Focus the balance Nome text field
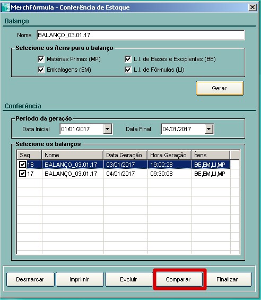This screenshot has height=300, width=261. pyautogui.click(x=141, y=35)
